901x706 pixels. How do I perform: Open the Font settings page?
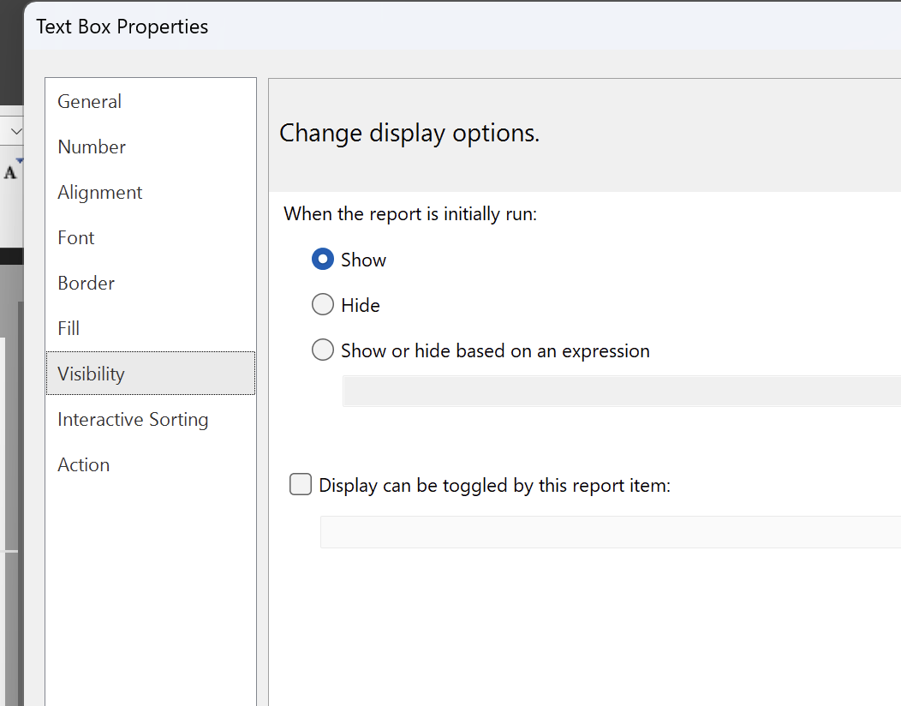[76, 237]
